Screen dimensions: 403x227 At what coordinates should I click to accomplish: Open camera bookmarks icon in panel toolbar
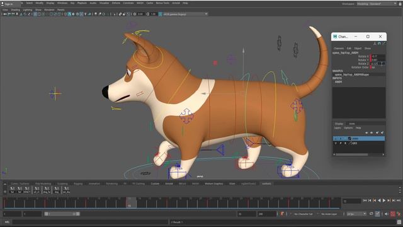click(x=17, y=14)
